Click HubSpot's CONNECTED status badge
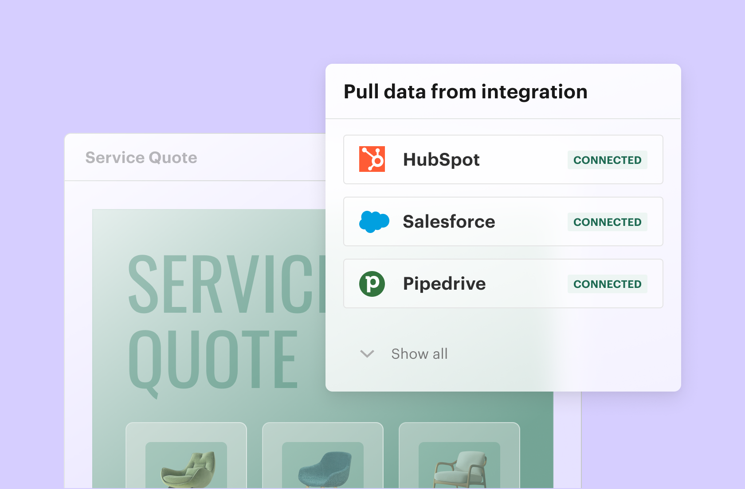745x489 pixels. pos(607,160)
